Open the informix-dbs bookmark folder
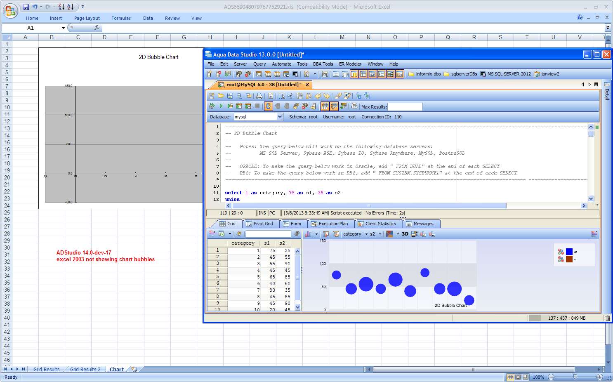This screenshot has height=382, width=613. pos(425,74)
